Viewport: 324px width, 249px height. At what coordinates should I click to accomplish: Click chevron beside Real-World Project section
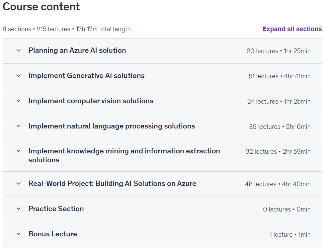[19, 184]
